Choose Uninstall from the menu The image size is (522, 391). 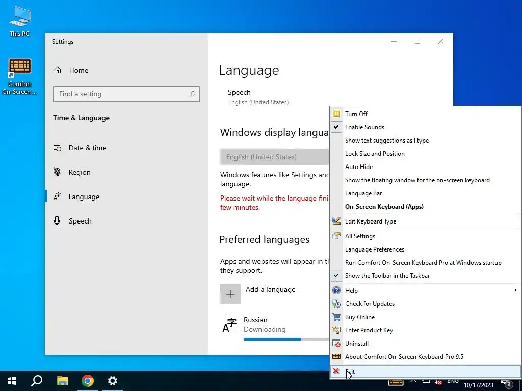click(426, 344)
